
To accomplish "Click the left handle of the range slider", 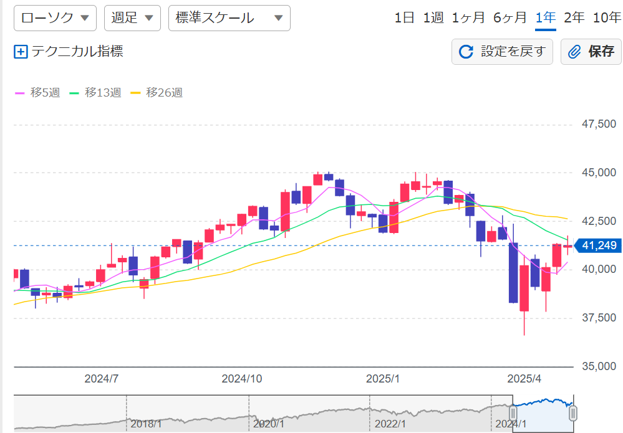I will [x=513, y=414].
